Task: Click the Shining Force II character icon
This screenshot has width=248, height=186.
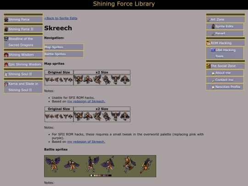Action: coord(6,29)
